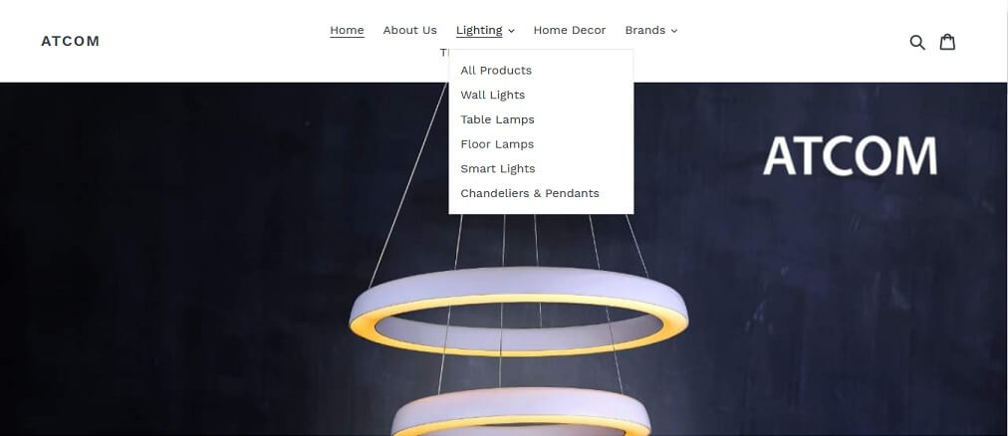Open the search magnifier icon
Viewport: 1008px width, 436px height.
pos(917,43)
